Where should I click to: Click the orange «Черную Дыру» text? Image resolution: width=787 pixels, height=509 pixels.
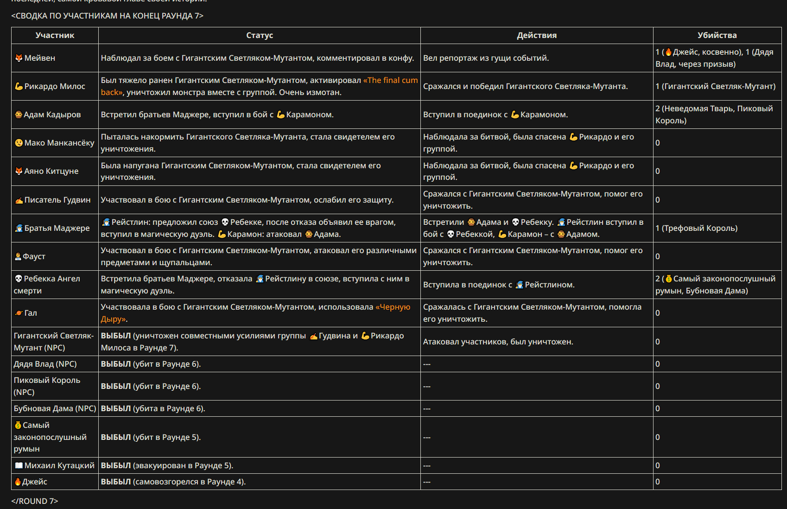255,313
